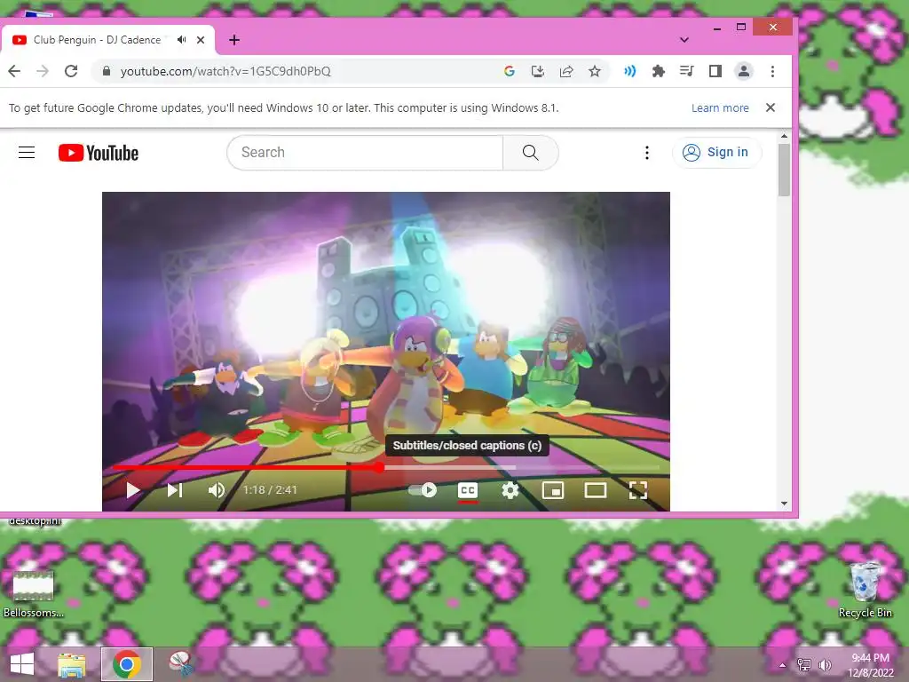909x682 pixels.
Task: Open media controls in toolbar
Action: [x=687, y=71]
